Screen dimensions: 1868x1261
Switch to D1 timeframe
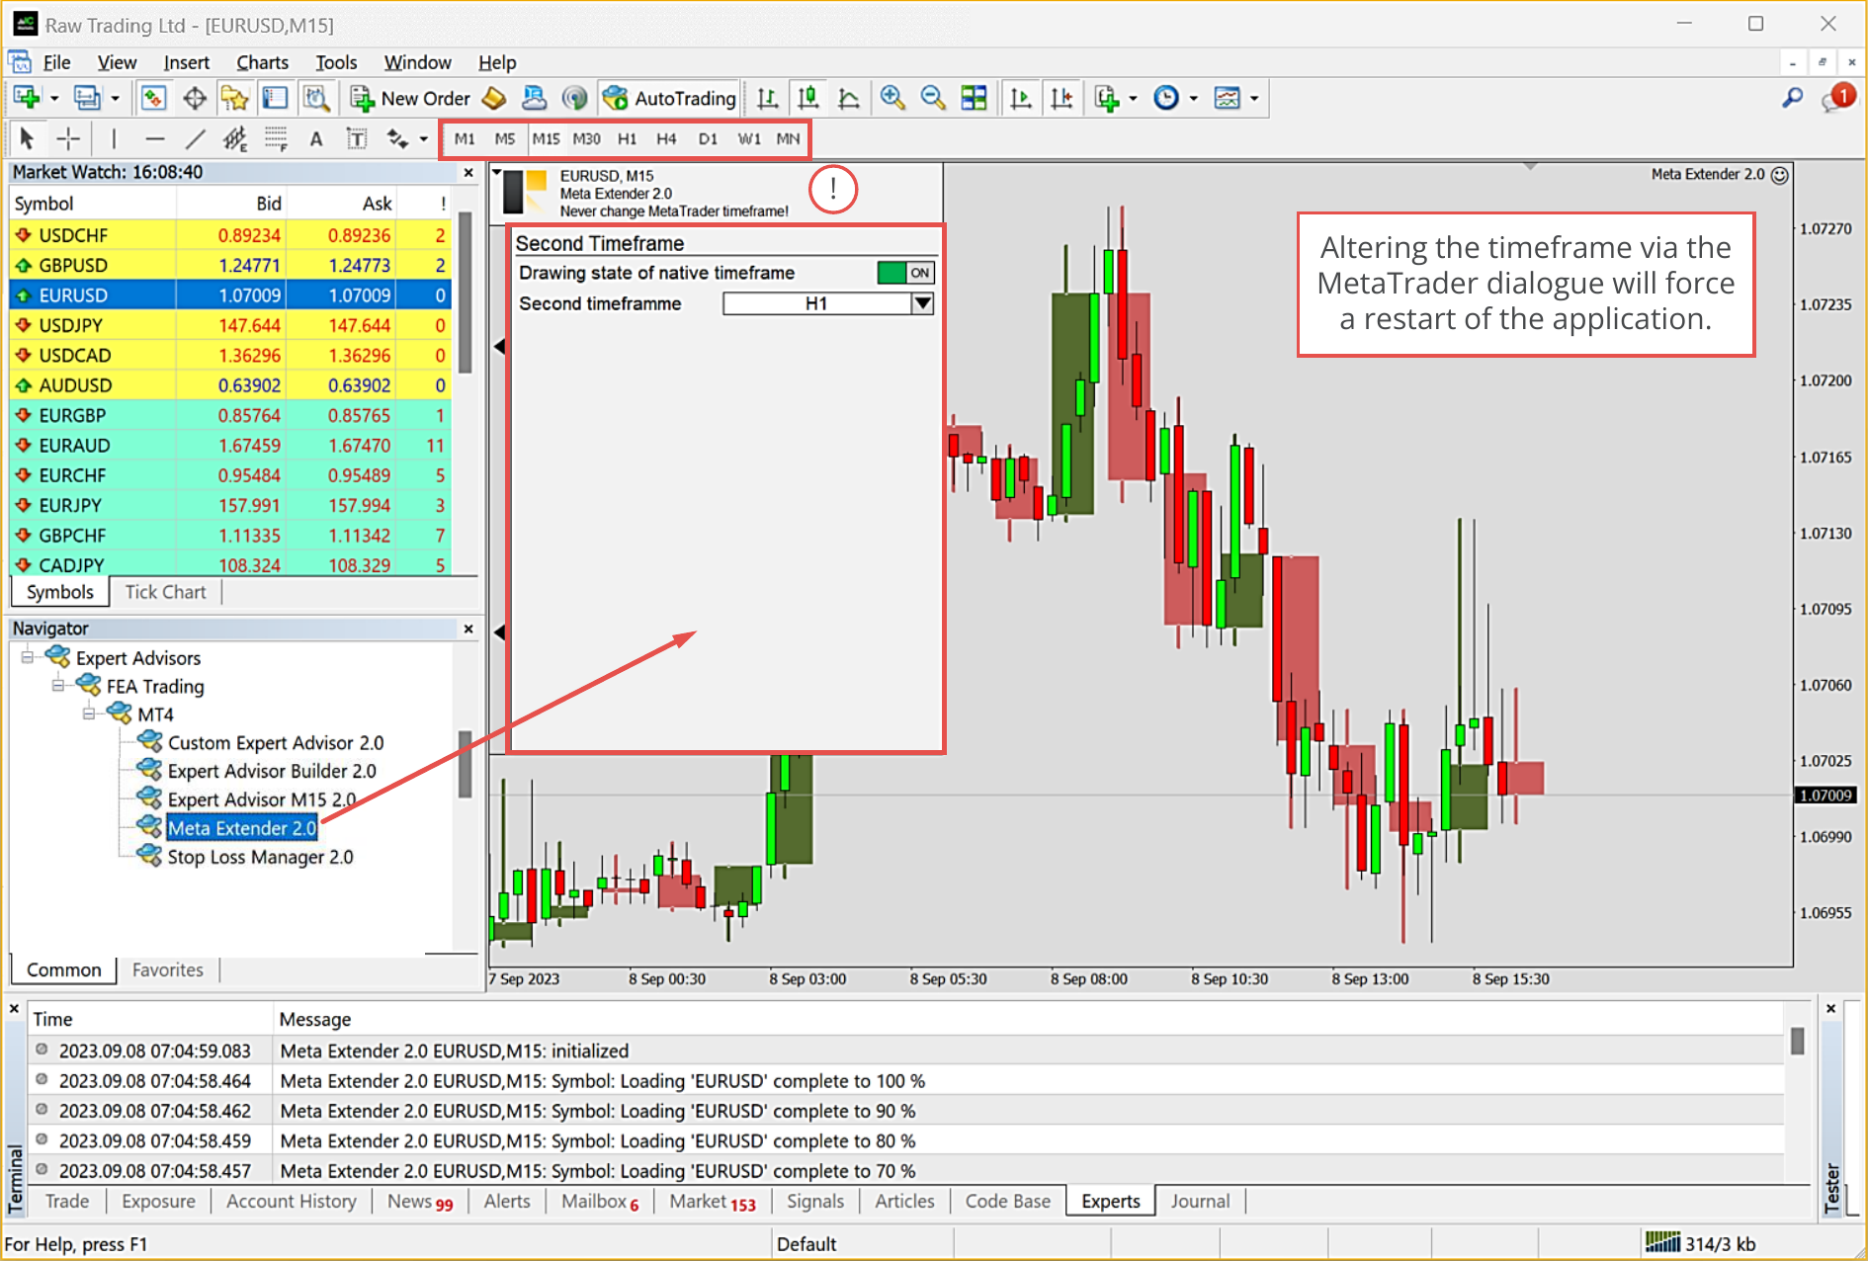click(708, 138)
